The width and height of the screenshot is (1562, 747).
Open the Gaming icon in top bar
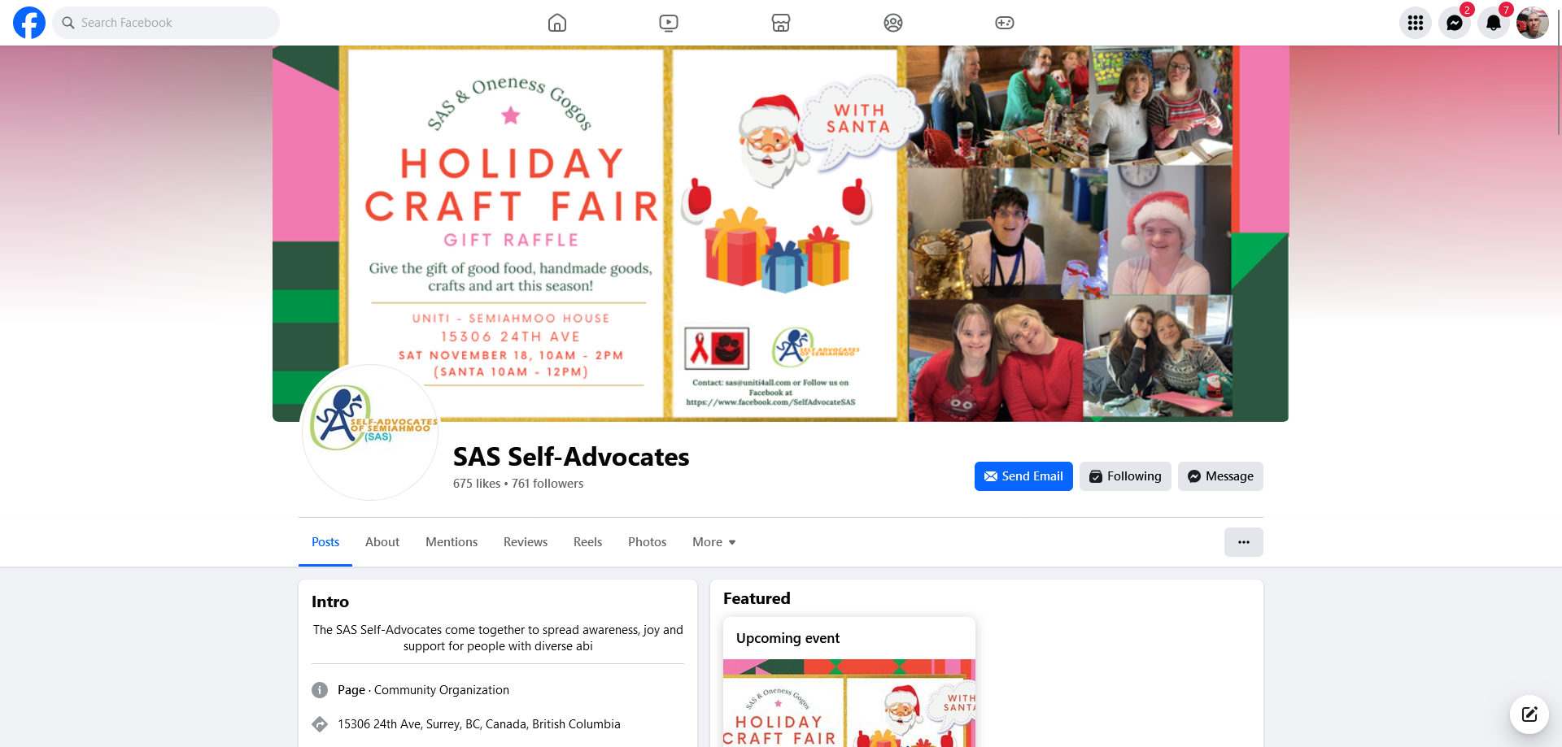click(1005, 23)
